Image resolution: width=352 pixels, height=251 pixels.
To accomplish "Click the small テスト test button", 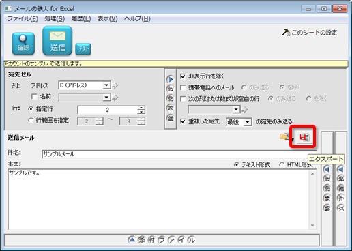I will click(83, 48).
